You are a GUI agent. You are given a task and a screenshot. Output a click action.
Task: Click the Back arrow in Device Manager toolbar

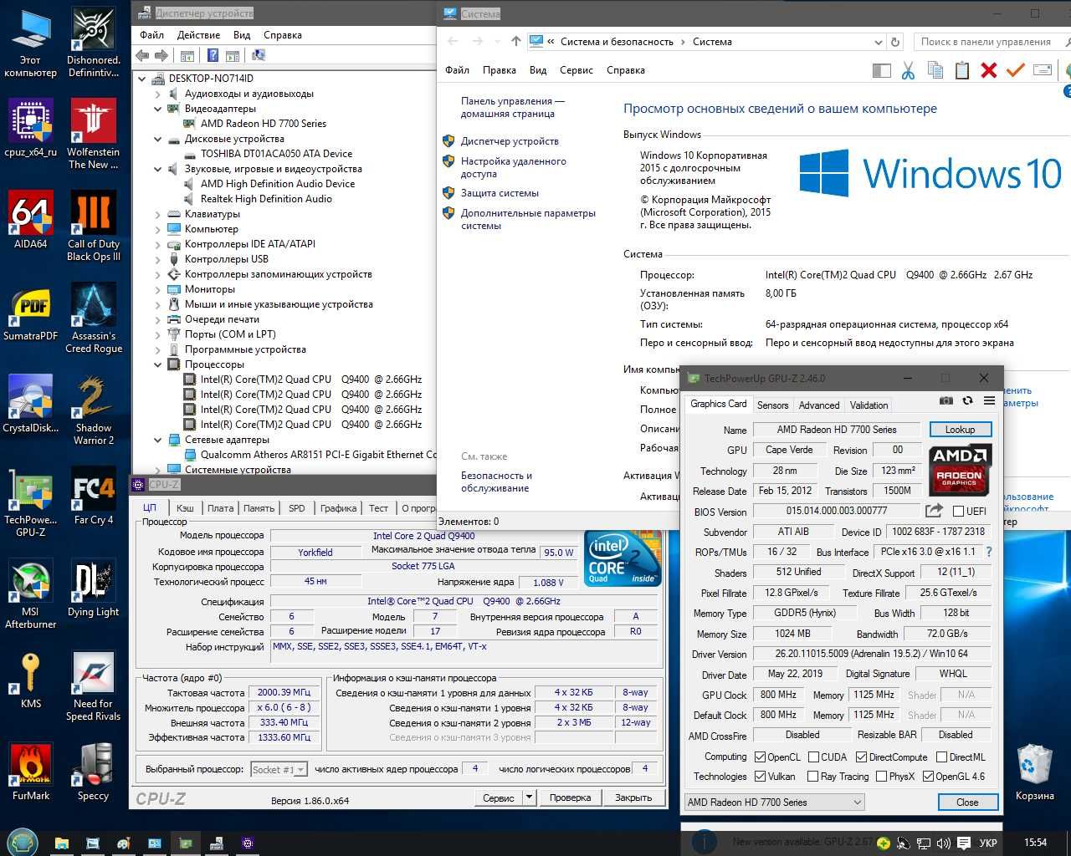[x=142, y=55]
